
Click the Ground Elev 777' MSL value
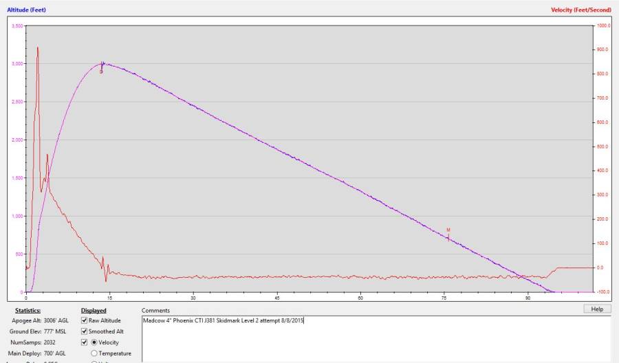[x=56, y=331]
